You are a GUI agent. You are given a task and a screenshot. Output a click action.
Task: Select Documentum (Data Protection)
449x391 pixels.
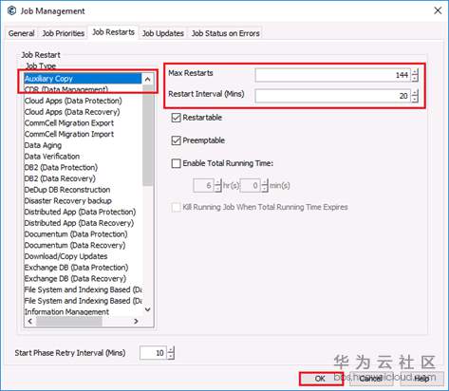pyautogui.click(x=83, y=233)
